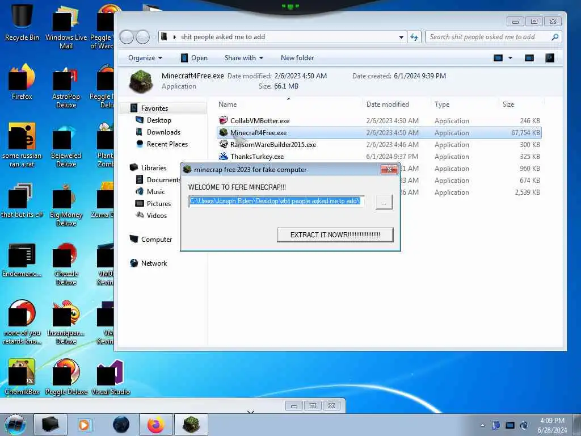
Task: Select Libraries in navigation pane
Action: (153, 167)
